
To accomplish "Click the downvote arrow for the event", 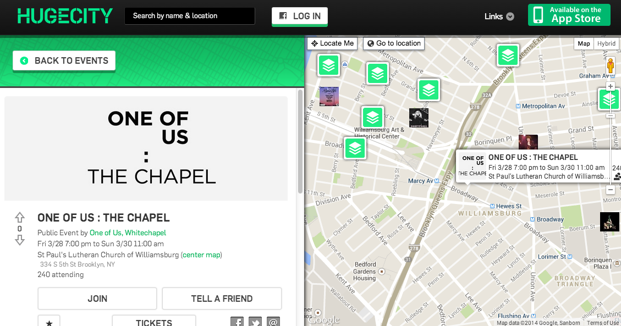I will (20, 240).
